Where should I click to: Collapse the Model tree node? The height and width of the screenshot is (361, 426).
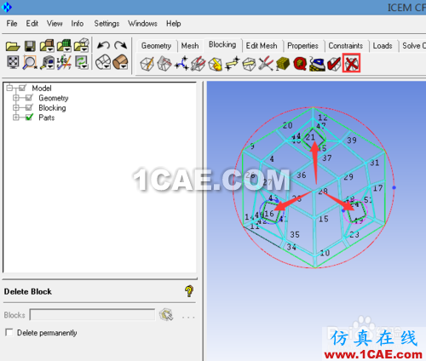coord(9,88)
